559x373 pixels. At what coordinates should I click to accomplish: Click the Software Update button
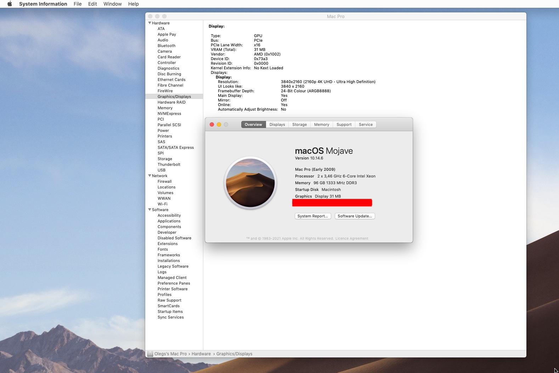[355, 216]
